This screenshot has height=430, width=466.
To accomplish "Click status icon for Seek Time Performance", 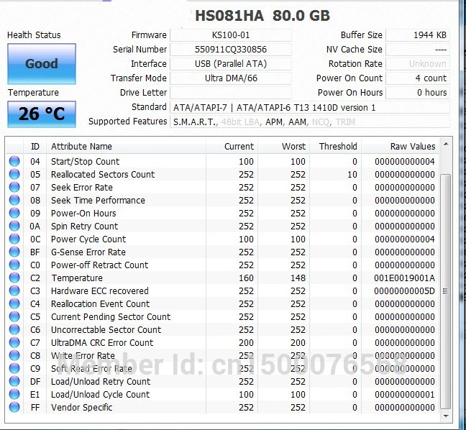I will click(x=14, y=200).
